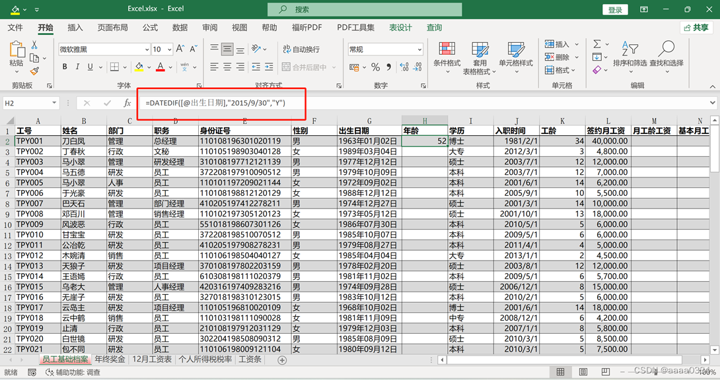Open the font name dropdown (微软雅黑)
The height and width of the screenshot is (380, 720).
coord(147,49)
